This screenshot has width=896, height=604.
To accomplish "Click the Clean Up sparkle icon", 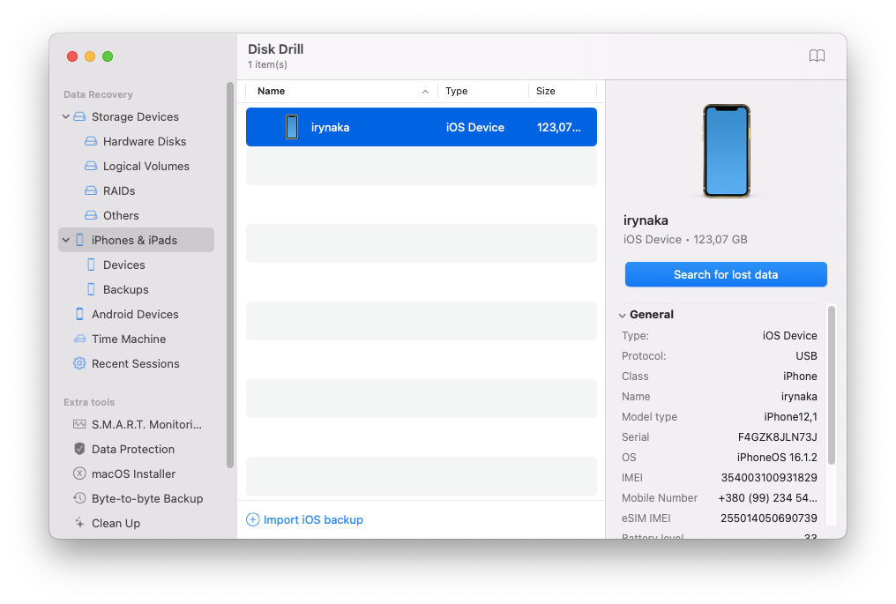I will (x=79, y=523).
